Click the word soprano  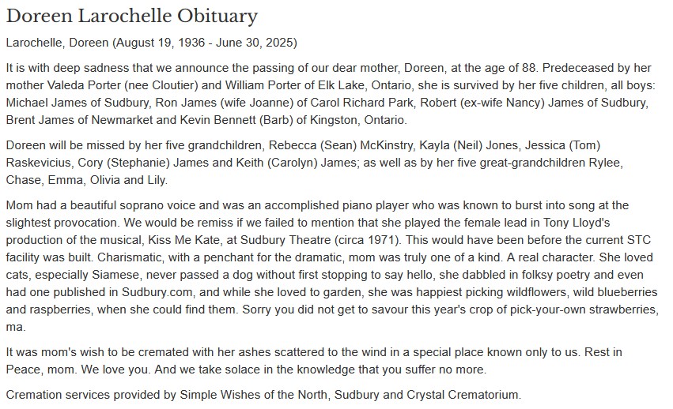pyautogui.click(x=164, y=206)
